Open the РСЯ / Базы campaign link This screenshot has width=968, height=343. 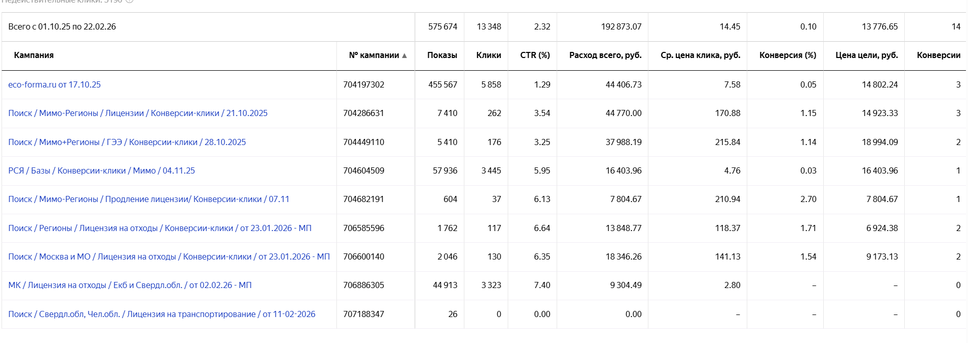[101, 170]
